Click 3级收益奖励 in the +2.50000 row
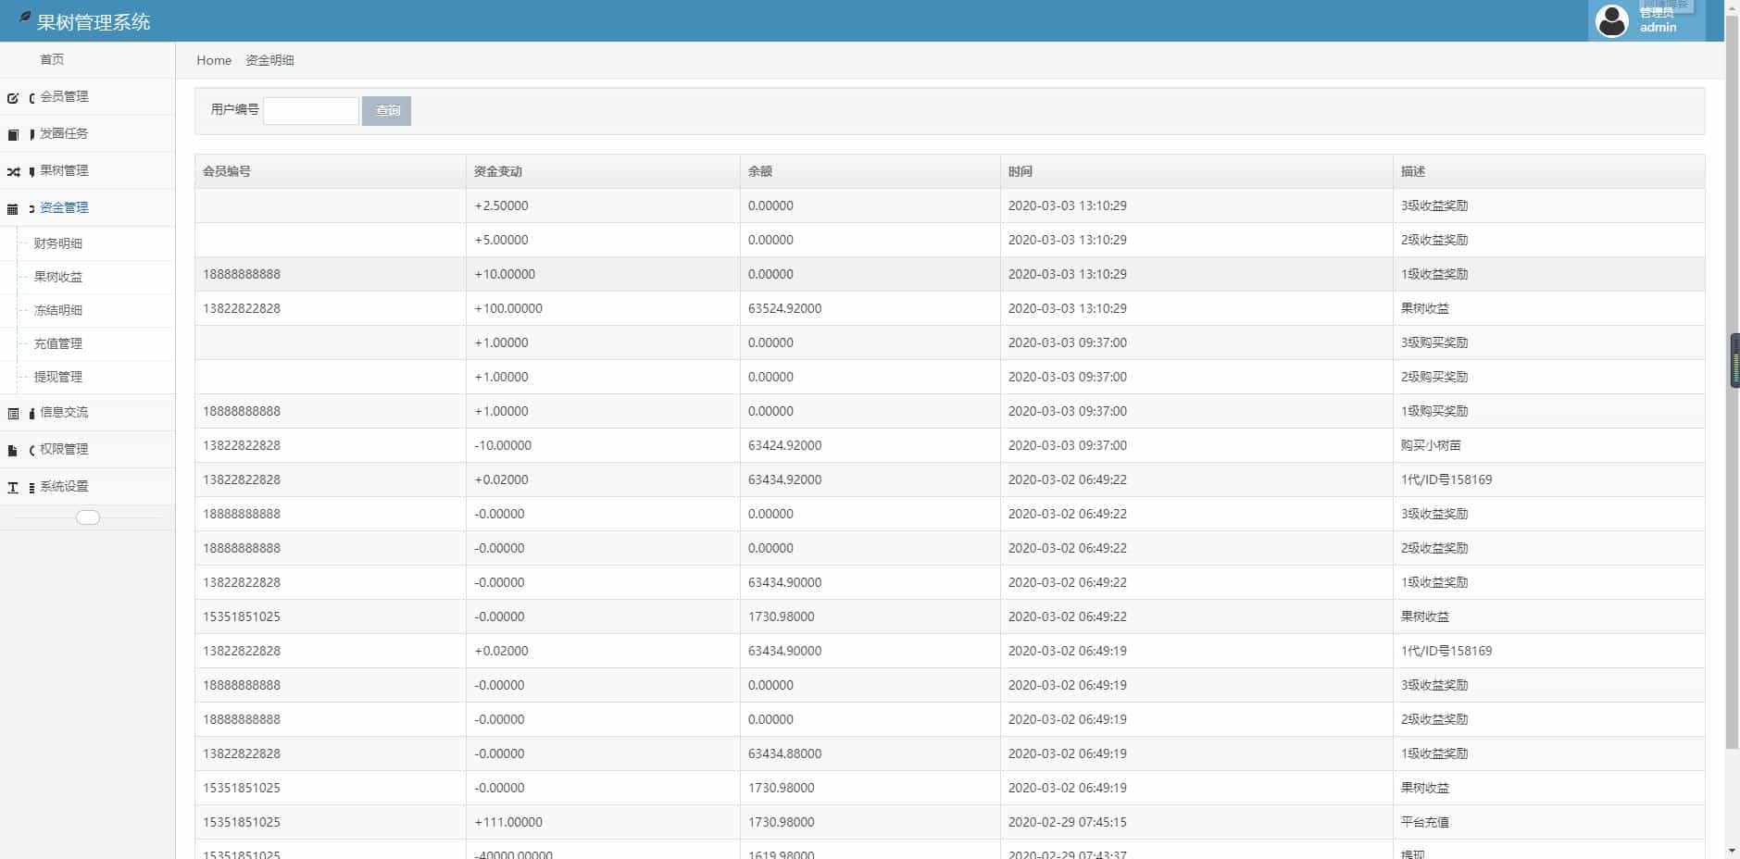Image resolution: width=1740 pixels, height=859 pixels. [x=1434, y=205]
